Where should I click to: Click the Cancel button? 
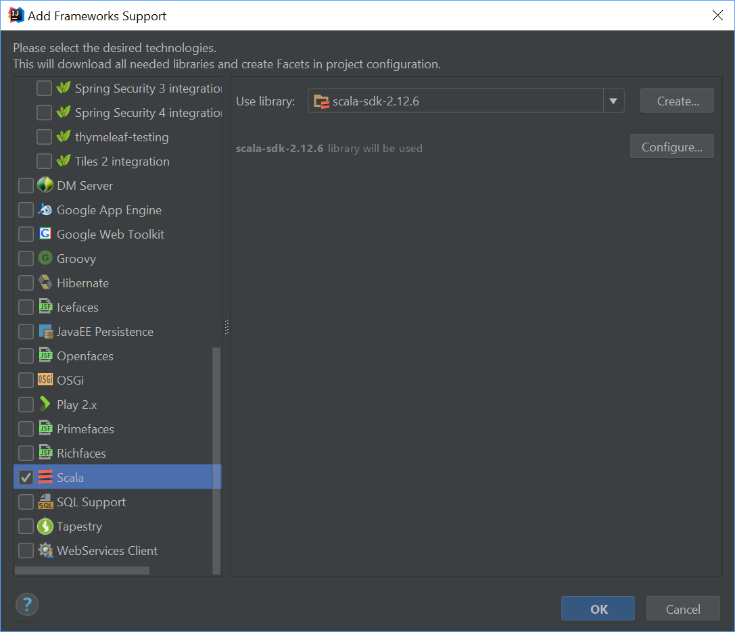coord(683,608)
